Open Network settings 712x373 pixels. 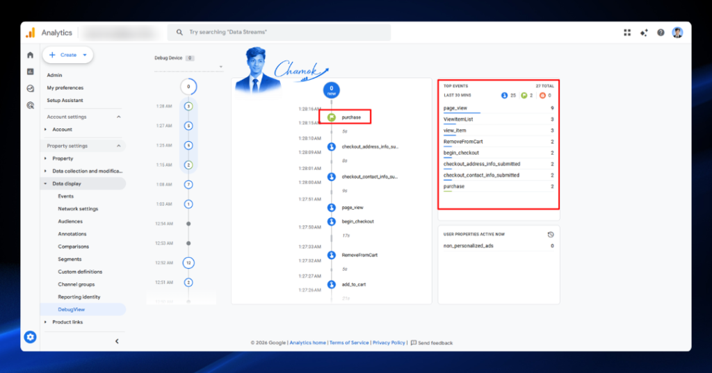point(78,209)
